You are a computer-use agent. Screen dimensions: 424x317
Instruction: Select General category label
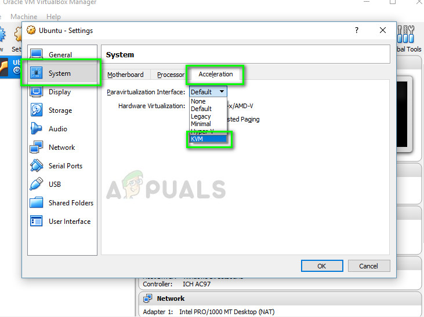[60, 55]
